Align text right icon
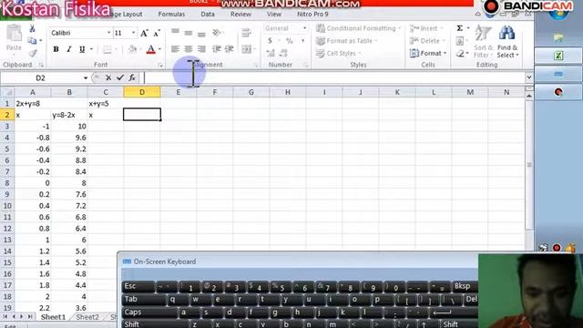Image resolution: width=583 pixels, height=328 pixels. pos(201,49)
